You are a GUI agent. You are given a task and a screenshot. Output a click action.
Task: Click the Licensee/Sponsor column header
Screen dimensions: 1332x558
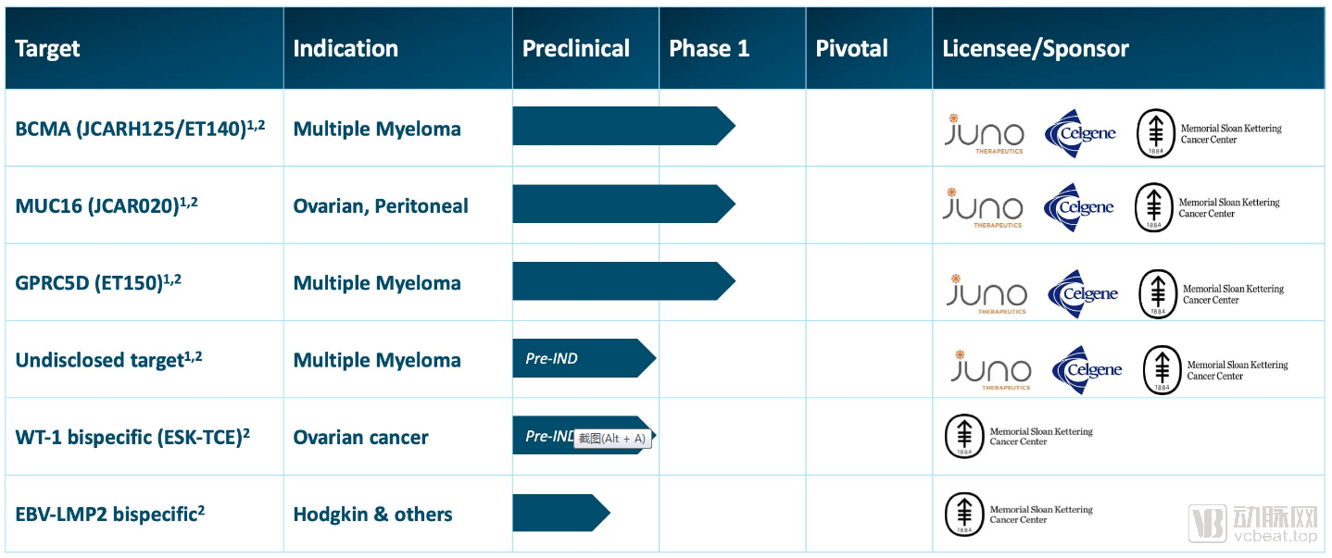click(1036, 49)
